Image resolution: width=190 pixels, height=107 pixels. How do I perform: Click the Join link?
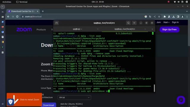159,22
